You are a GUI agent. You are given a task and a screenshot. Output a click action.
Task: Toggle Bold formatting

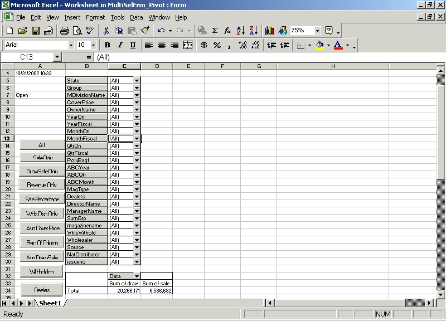tap(107, 45)
